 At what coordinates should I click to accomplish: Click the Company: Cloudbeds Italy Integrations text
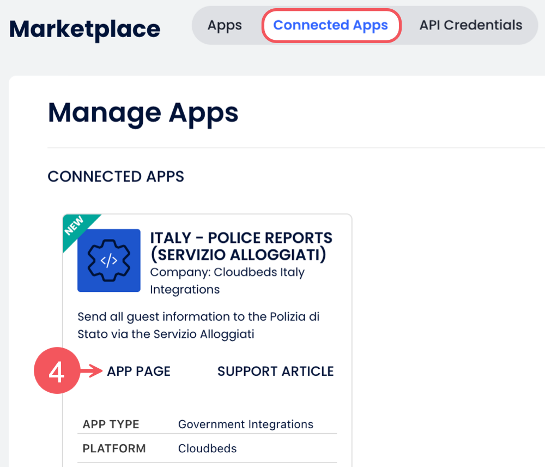[x=227, y=280]
